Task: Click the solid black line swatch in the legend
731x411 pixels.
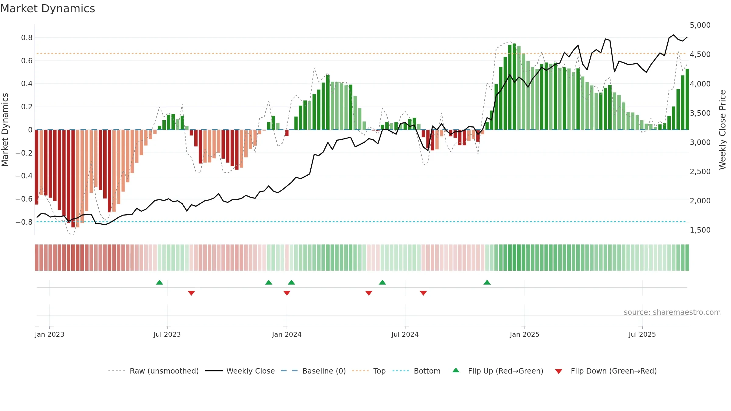Action: (x=214, y=371)
